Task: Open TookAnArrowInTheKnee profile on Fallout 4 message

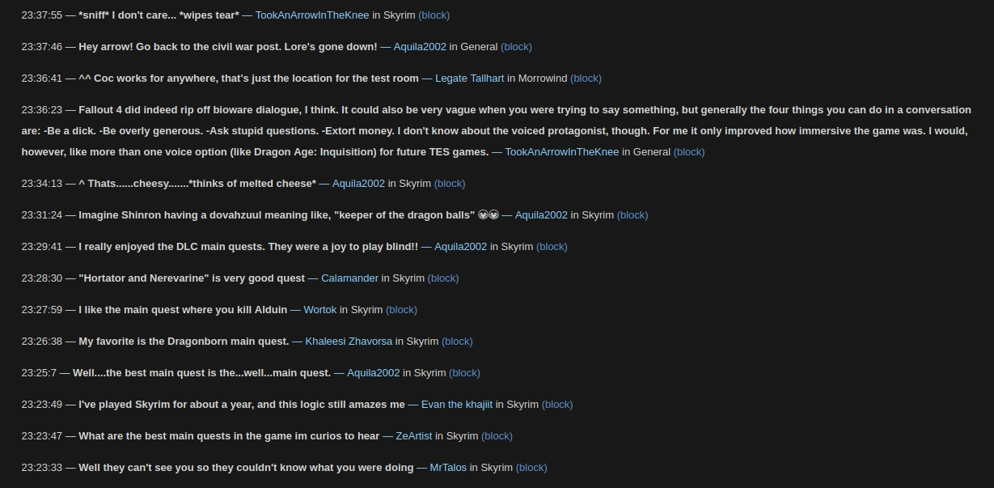Action: 561,151
